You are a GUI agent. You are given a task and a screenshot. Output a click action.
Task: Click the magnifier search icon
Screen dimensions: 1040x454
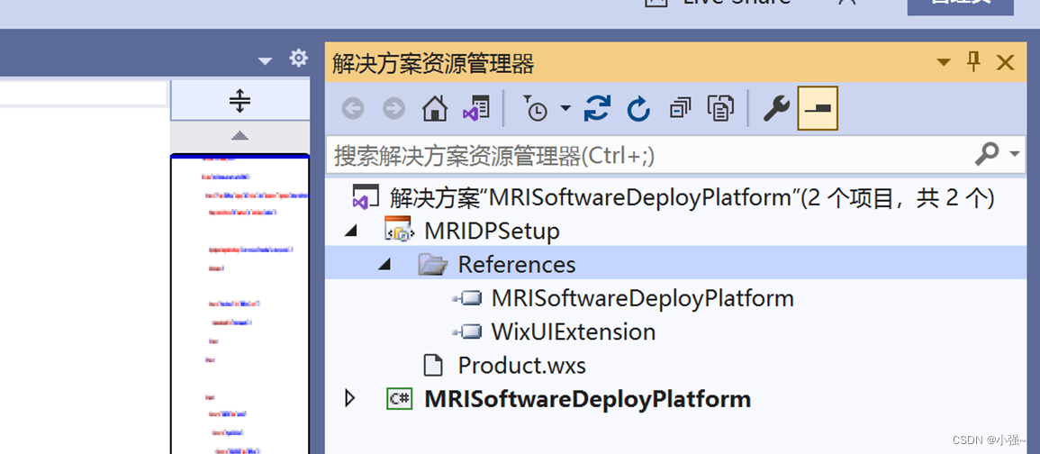(x=987, y=155)
